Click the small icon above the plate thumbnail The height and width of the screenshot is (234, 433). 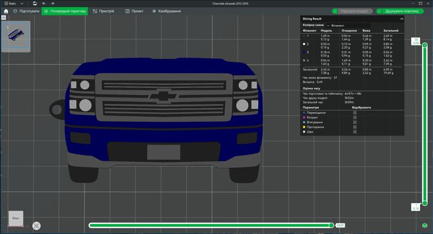[x=3, y=18]
